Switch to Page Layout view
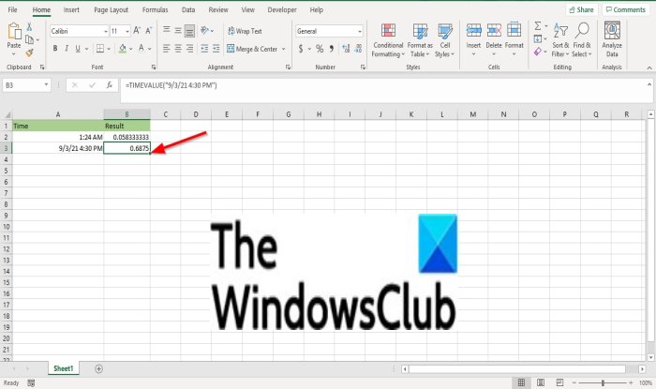 541,382
